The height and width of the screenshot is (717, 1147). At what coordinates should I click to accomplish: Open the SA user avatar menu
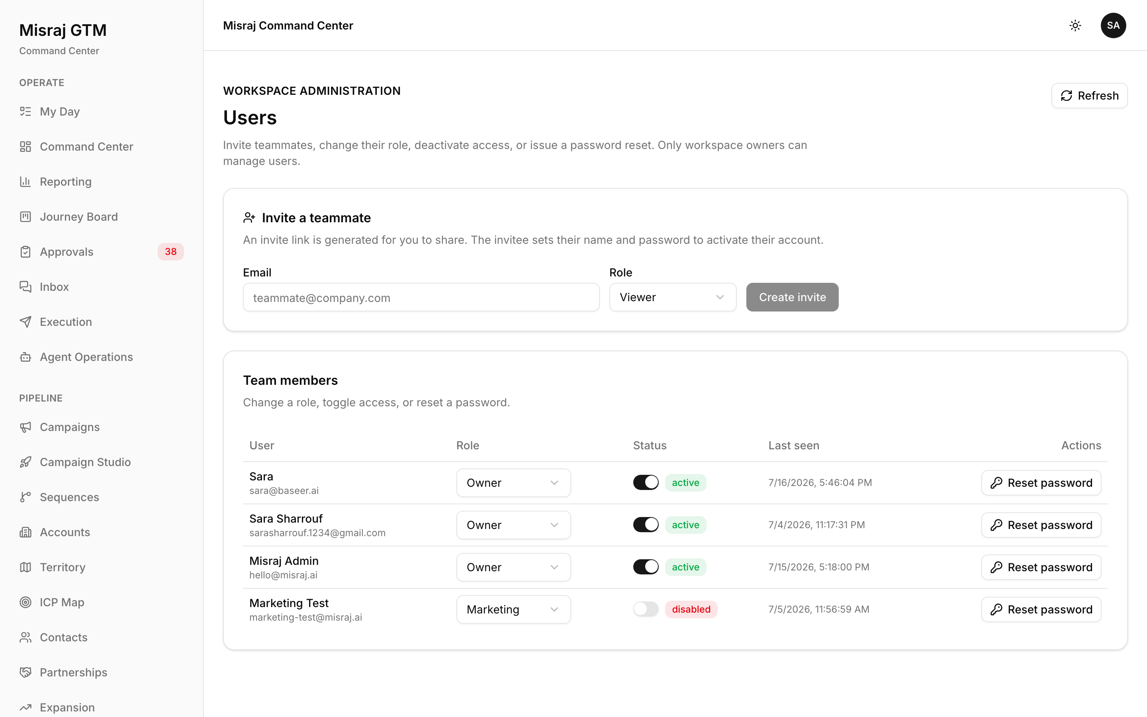1113,25
